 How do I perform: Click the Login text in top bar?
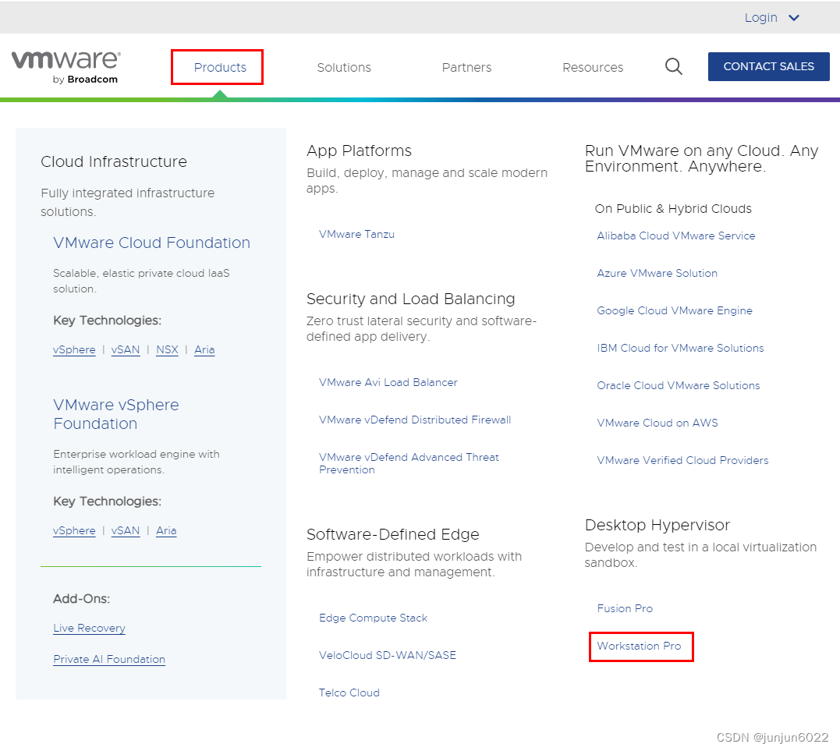760,18
